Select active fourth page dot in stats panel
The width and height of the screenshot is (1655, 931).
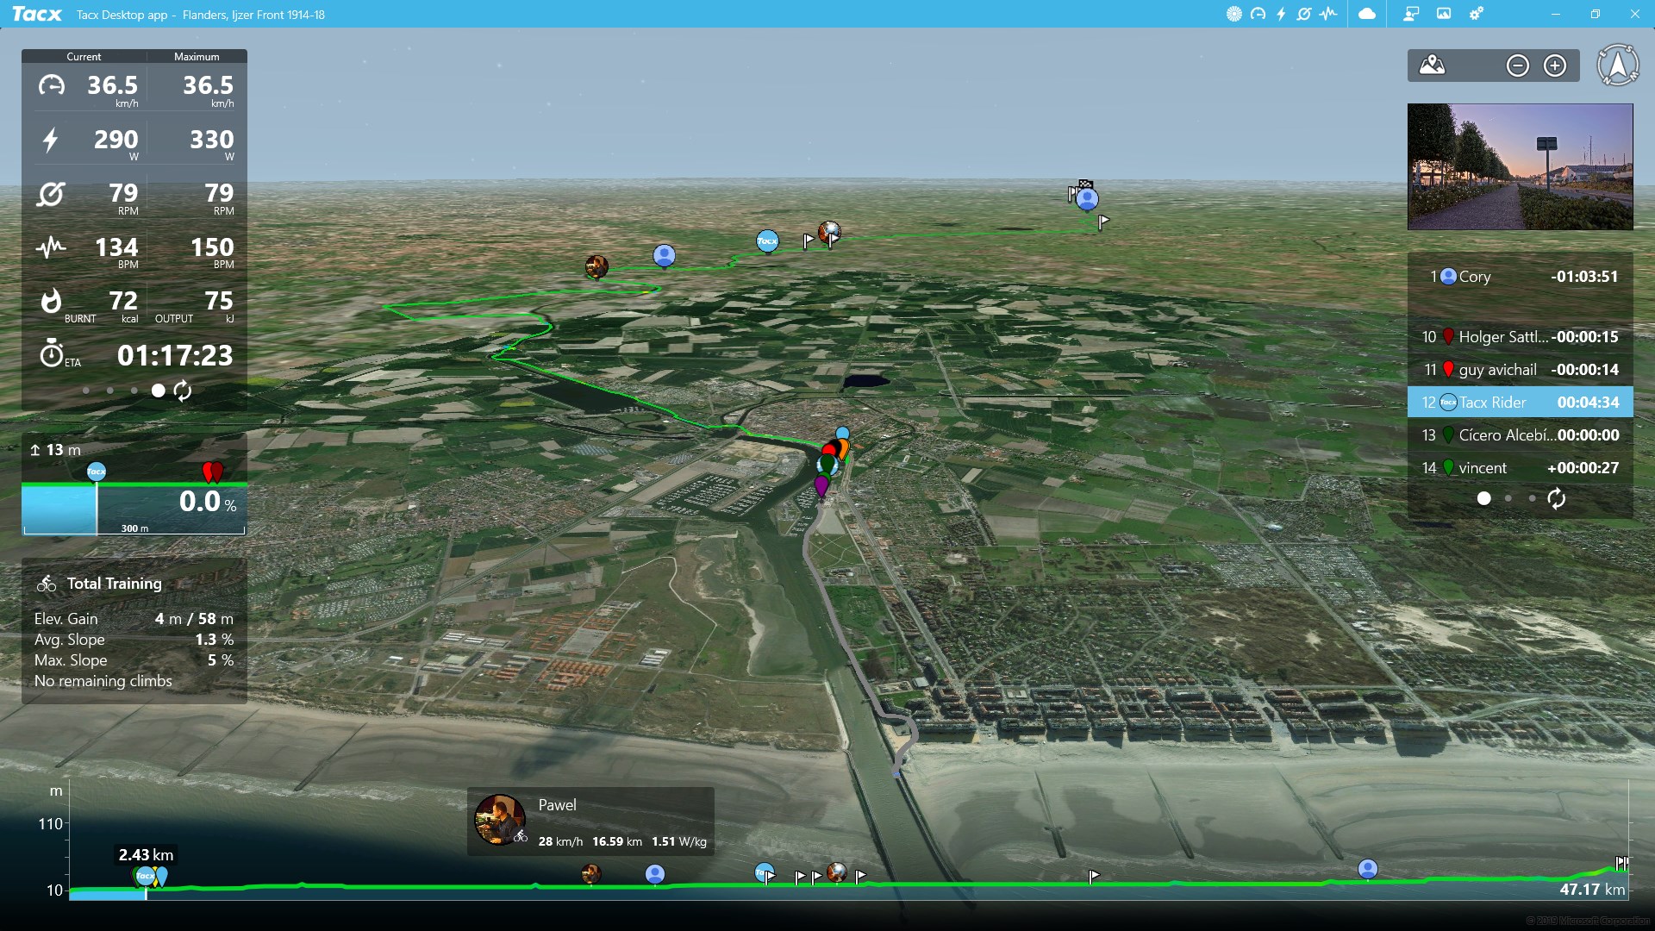pos(158,391)
